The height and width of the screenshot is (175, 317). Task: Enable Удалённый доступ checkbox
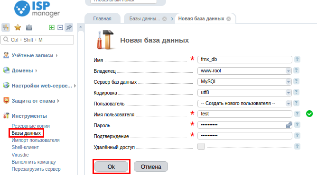[201, 147]
